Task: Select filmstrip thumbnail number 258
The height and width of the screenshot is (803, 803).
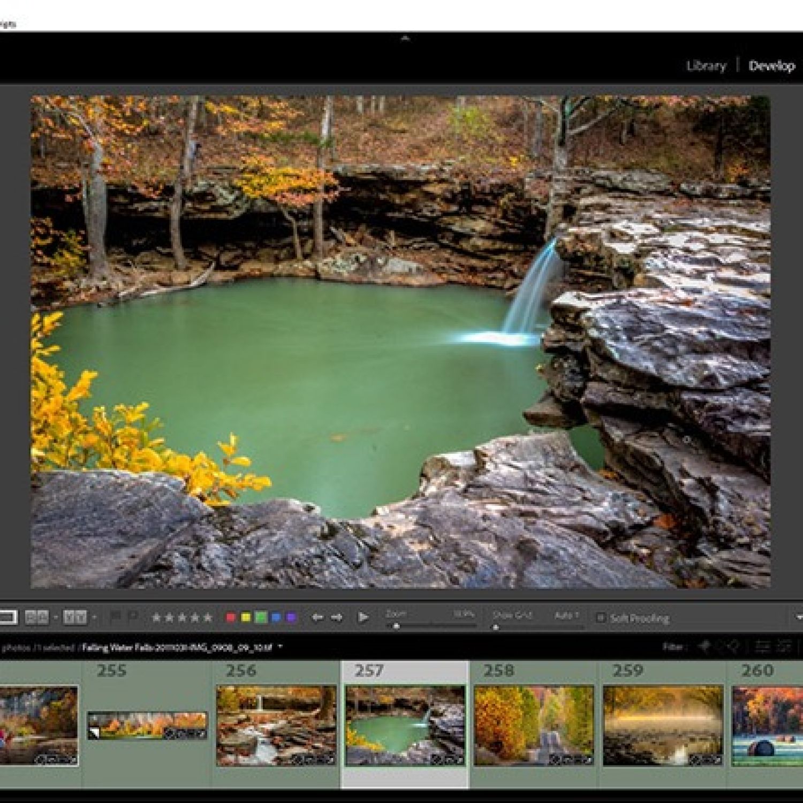Action: click(534, 725)
